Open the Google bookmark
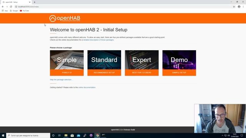The image size is (246, 138). pos(14,11)
